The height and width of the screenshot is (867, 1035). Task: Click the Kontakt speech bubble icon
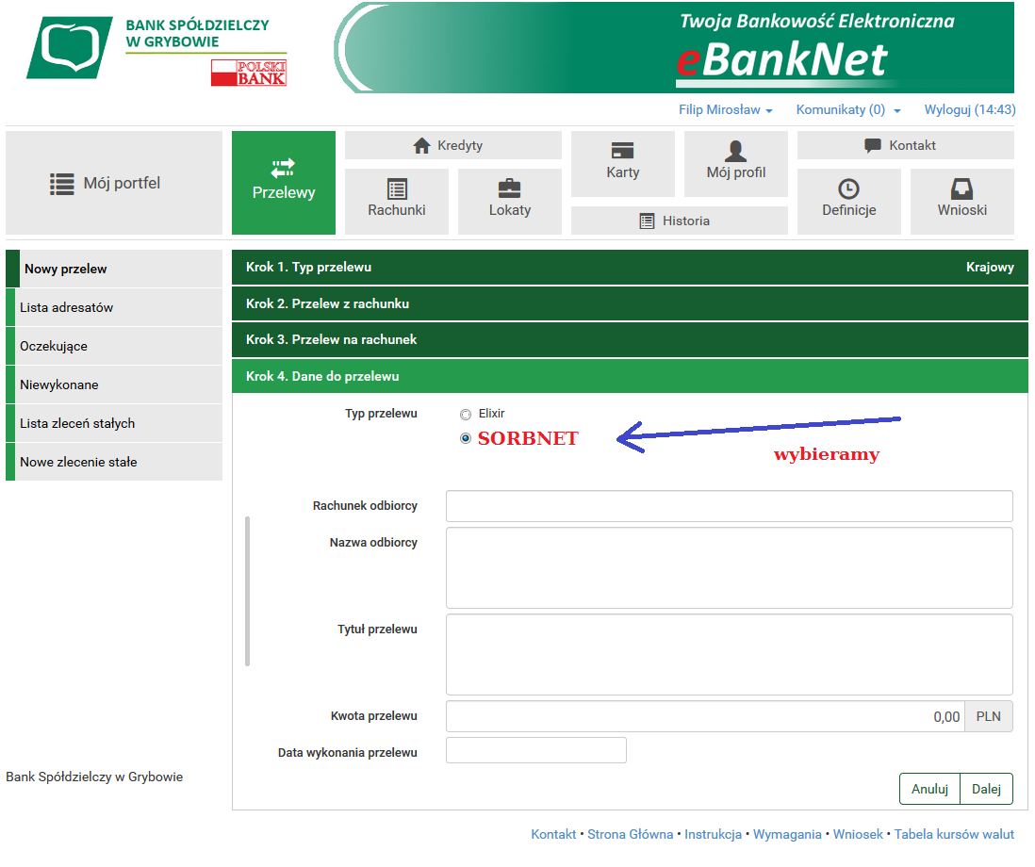[873, 145]
